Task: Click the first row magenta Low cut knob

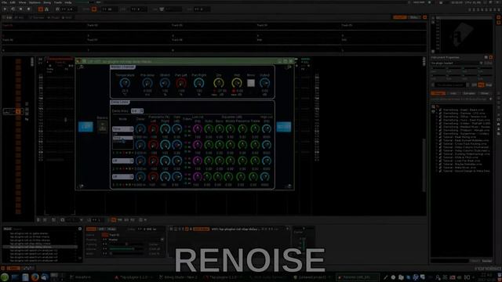Action: point(198,128)
